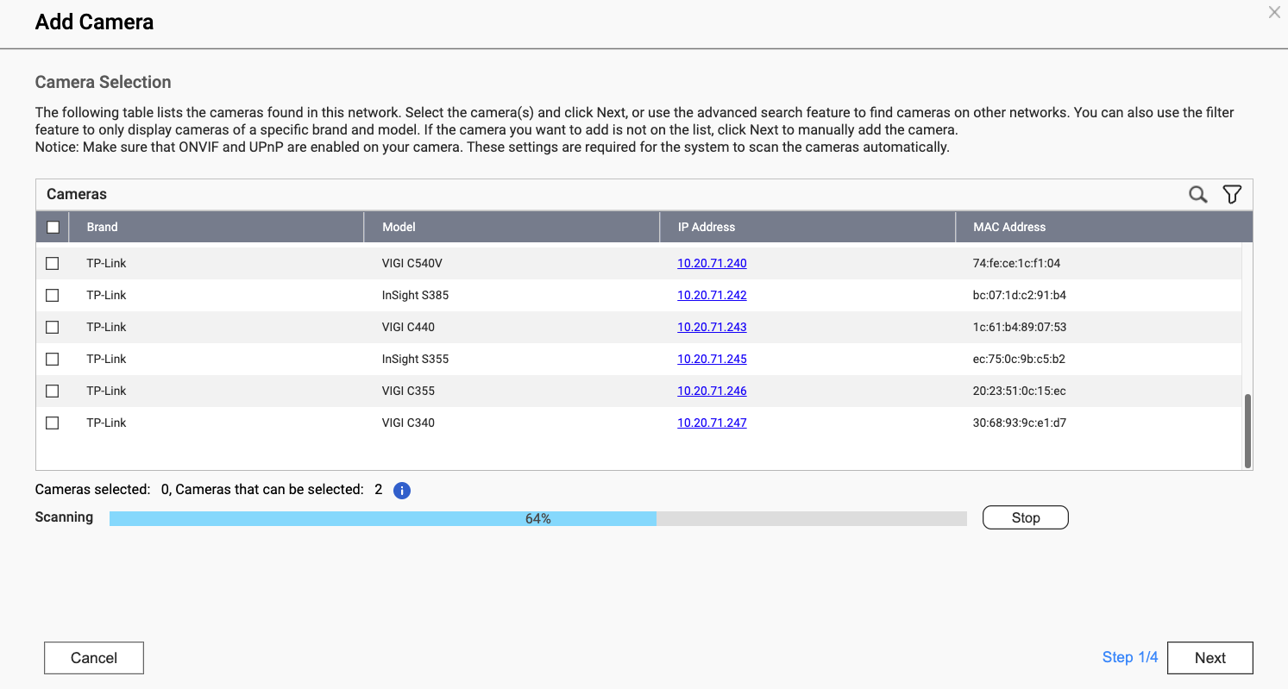Open the camera search magnifier icon
Viewport: 1288px width, 689px height.
point(1197,195)
